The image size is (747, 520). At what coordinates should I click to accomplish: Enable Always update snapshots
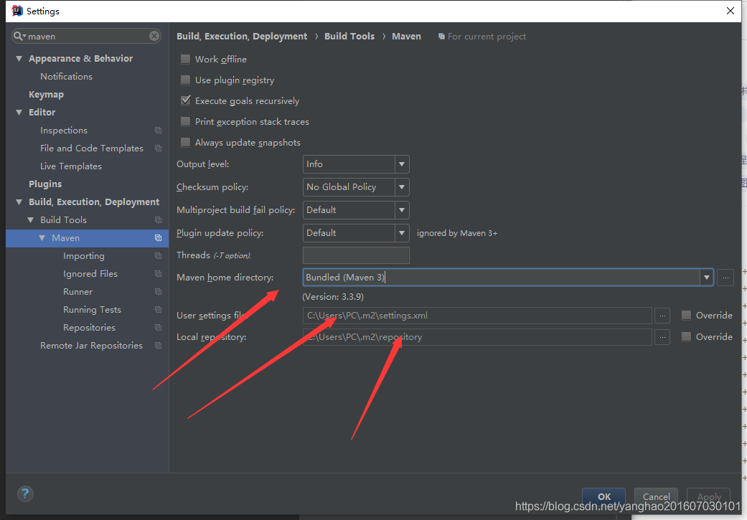coord(185,143)
